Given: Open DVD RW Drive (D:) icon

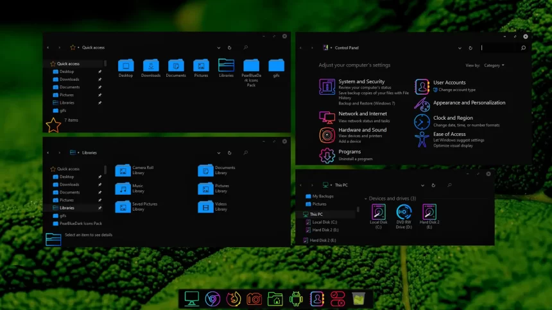Looking at the screenshot, I should coord(404,212).
